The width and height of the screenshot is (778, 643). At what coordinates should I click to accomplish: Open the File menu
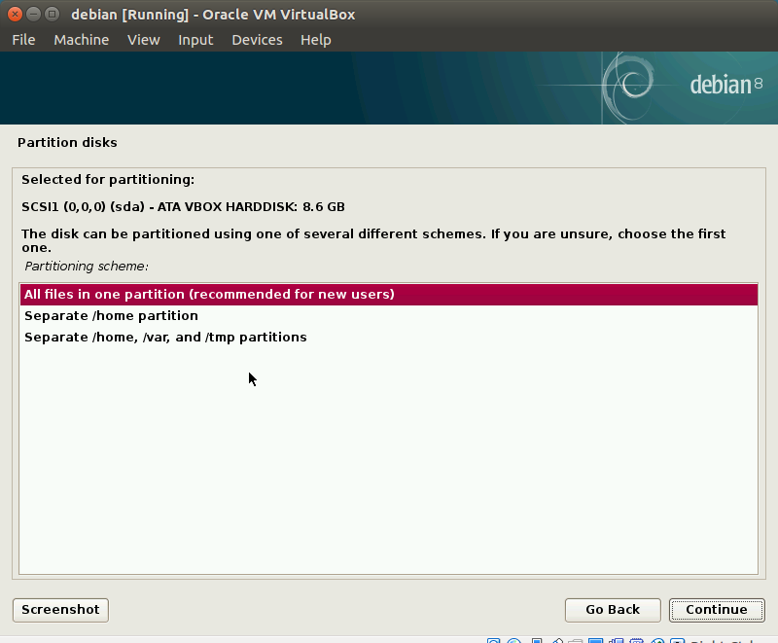click(23, 40)
